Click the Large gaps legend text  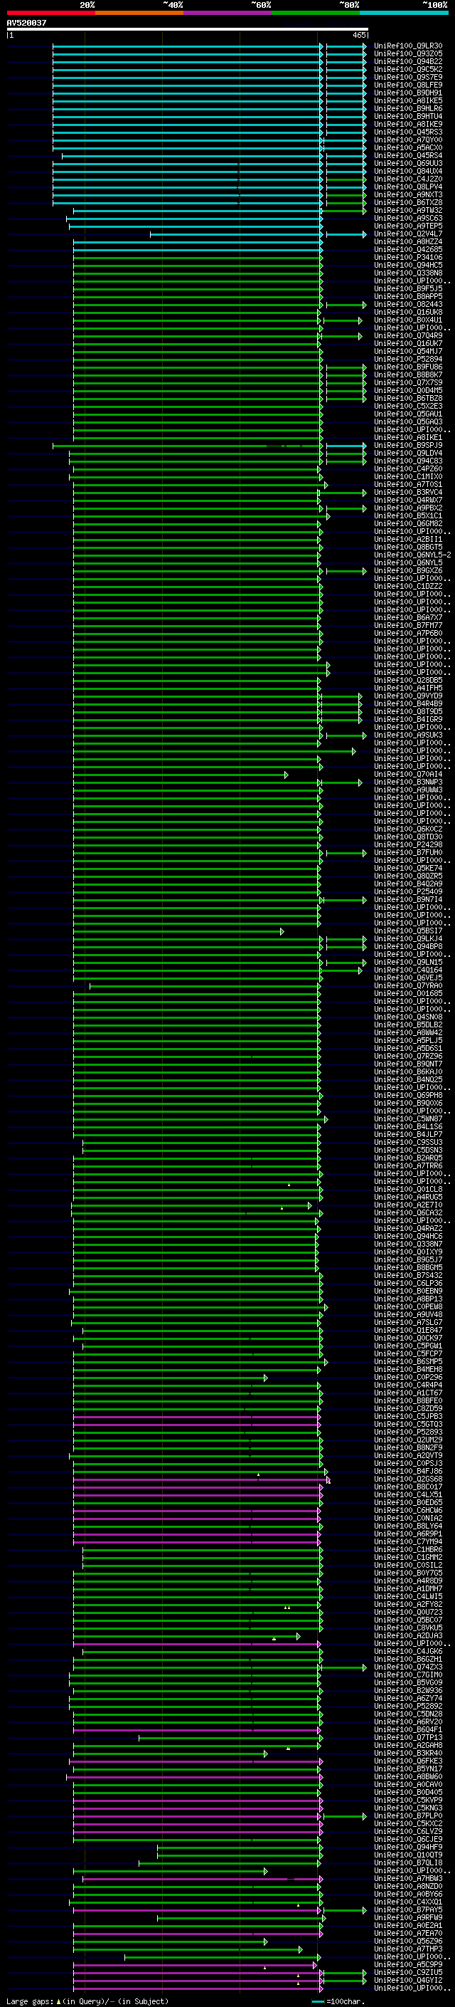pos(87,2001)
